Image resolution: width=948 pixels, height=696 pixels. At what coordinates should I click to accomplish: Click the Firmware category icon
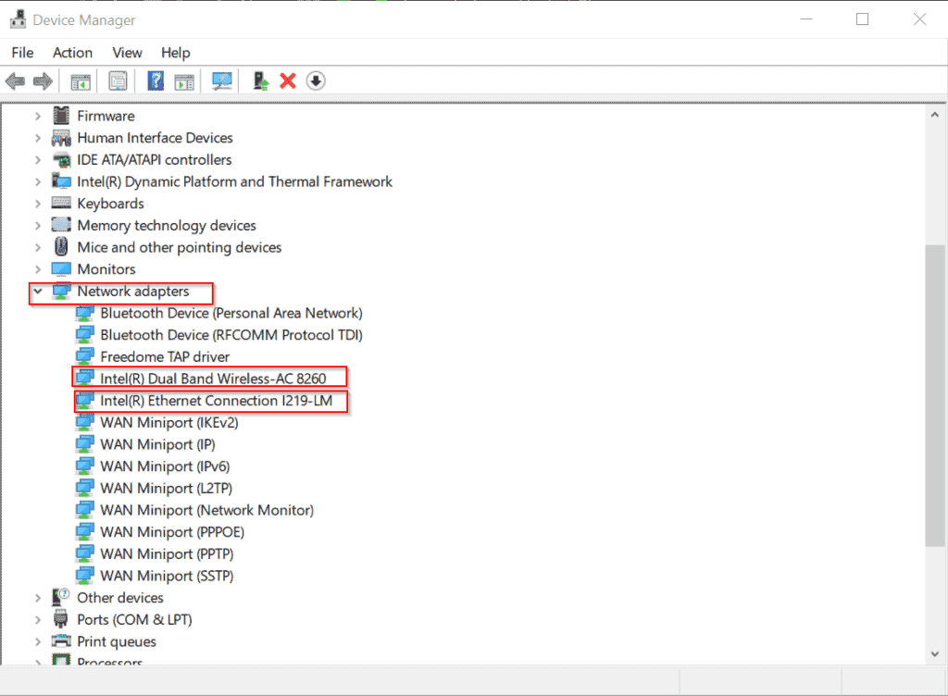click(x=61, y=116)
